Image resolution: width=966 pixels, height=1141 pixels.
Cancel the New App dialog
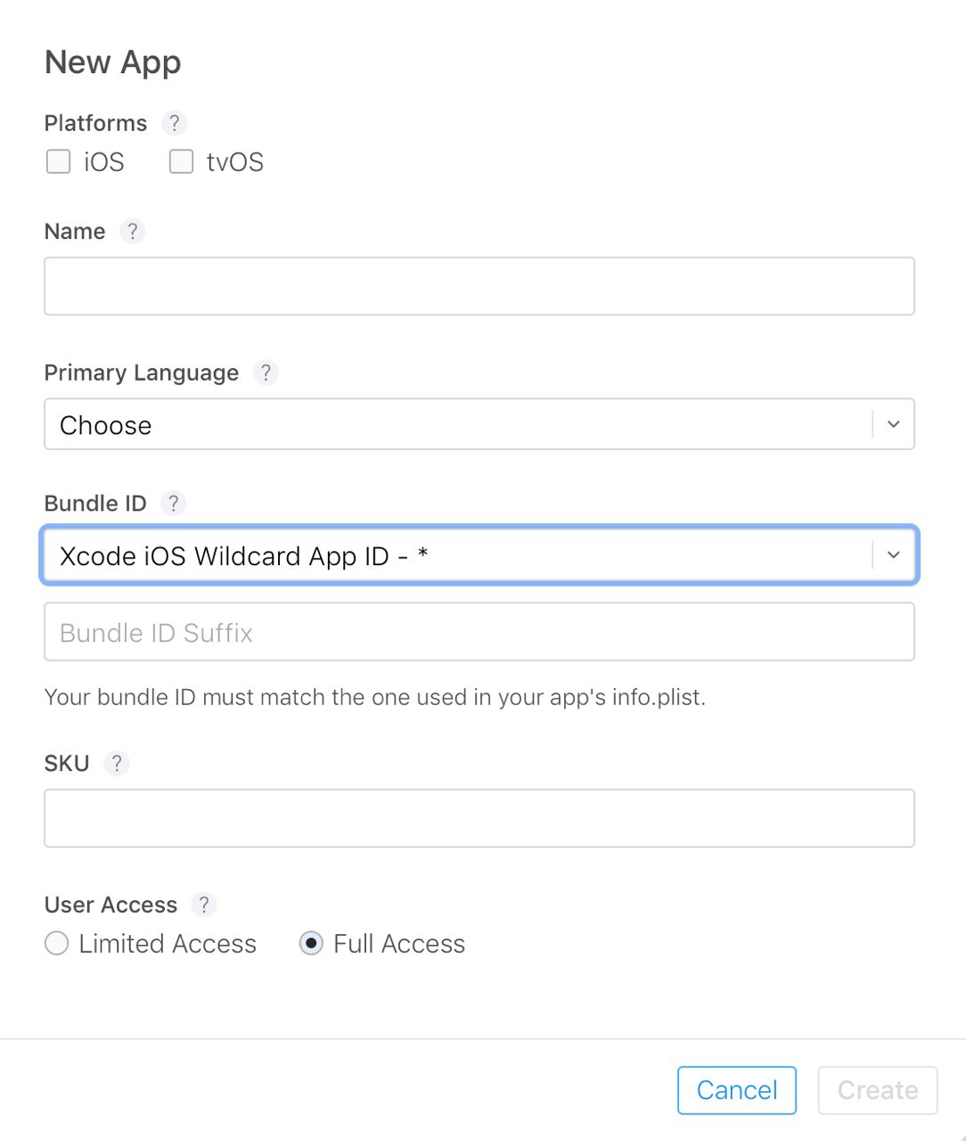click(x=737, y=1090)
